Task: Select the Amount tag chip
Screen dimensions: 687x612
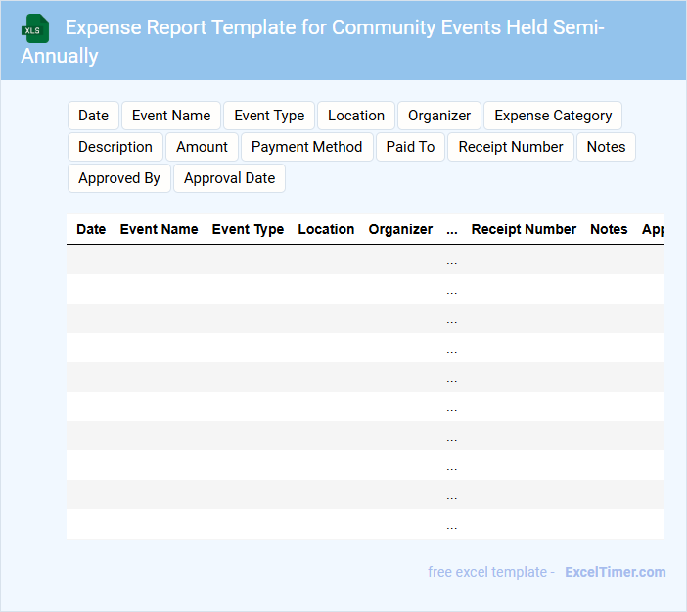Action: [202, 147]
